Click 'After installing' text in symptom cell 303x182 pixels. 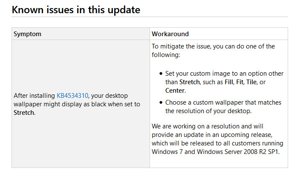(34, 96)
